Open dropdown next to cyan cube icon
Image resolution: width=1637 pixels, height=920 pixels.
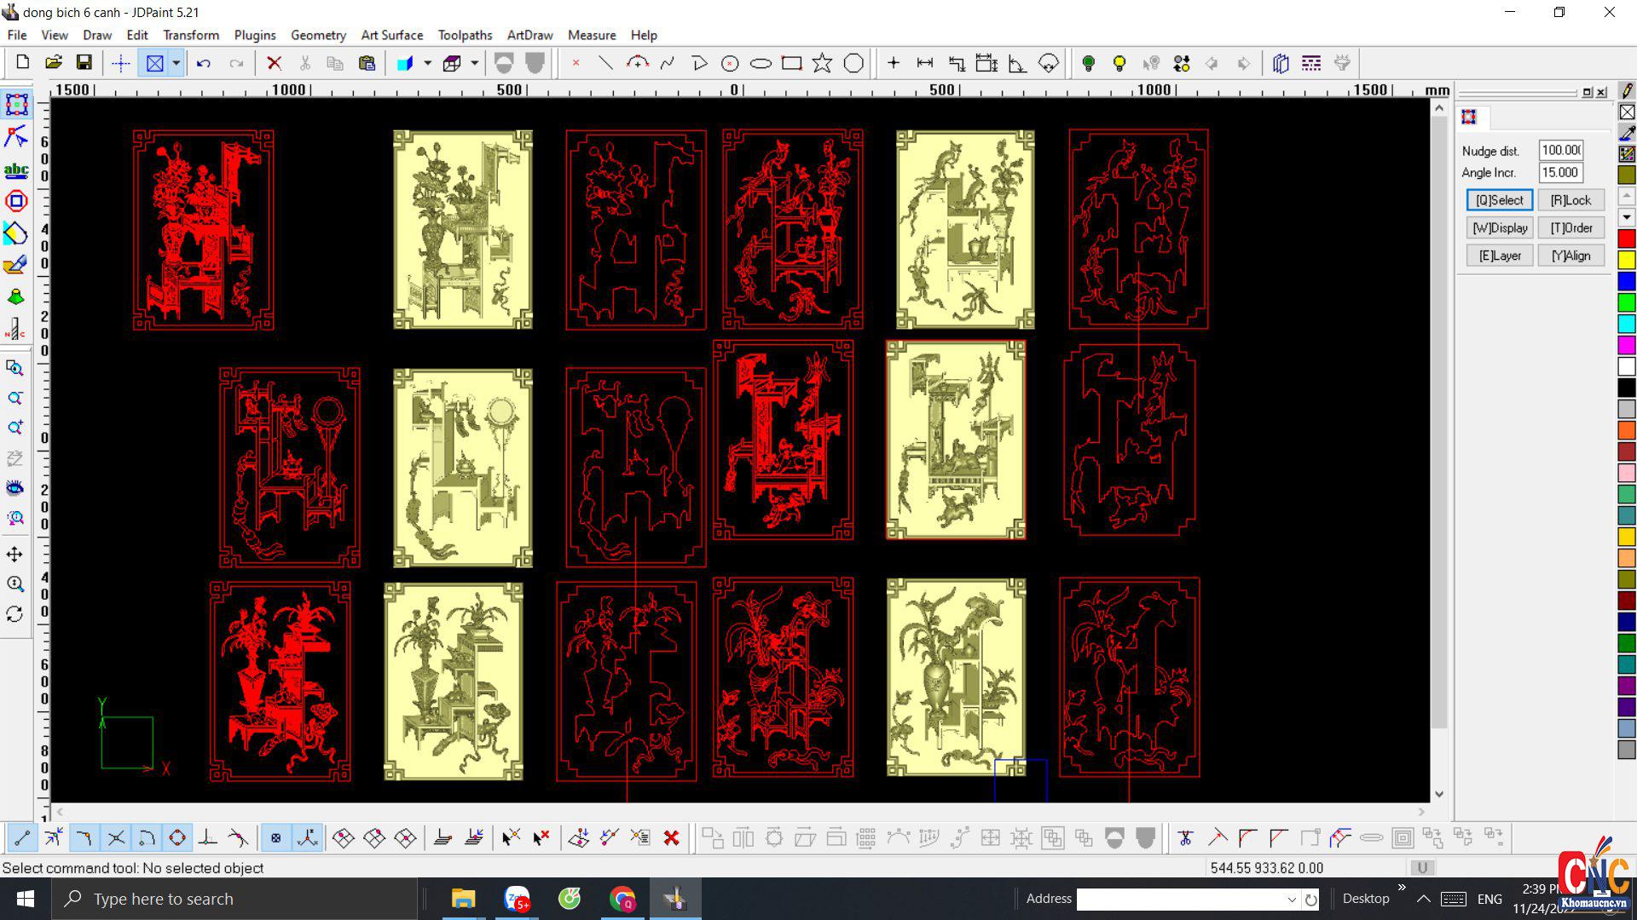coord(427,63)
